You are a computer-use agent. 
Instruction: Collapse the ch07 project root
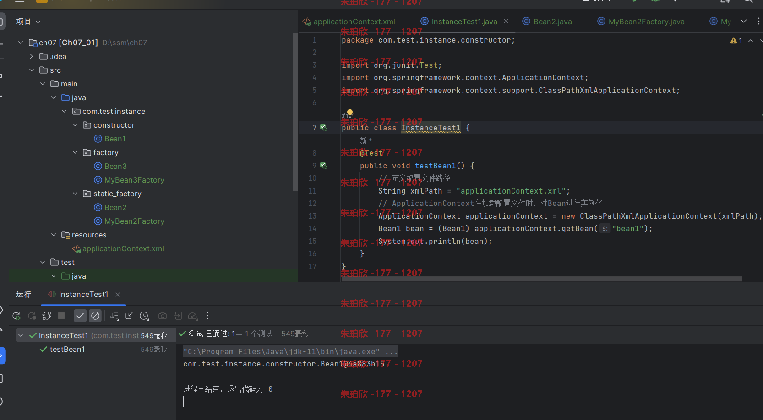[21, 43]
